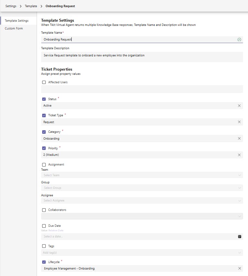Enable the Due Date checkbox
Viewport: 248px width, 276px height.
point(44,226)
